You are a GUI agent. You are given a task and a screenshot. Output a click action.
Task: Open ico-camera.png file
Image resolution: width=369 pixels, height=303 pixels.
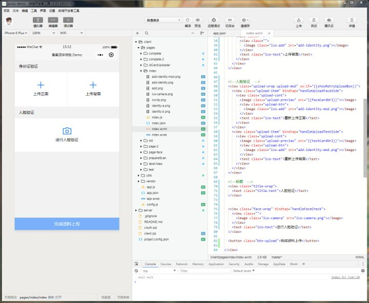162,94
